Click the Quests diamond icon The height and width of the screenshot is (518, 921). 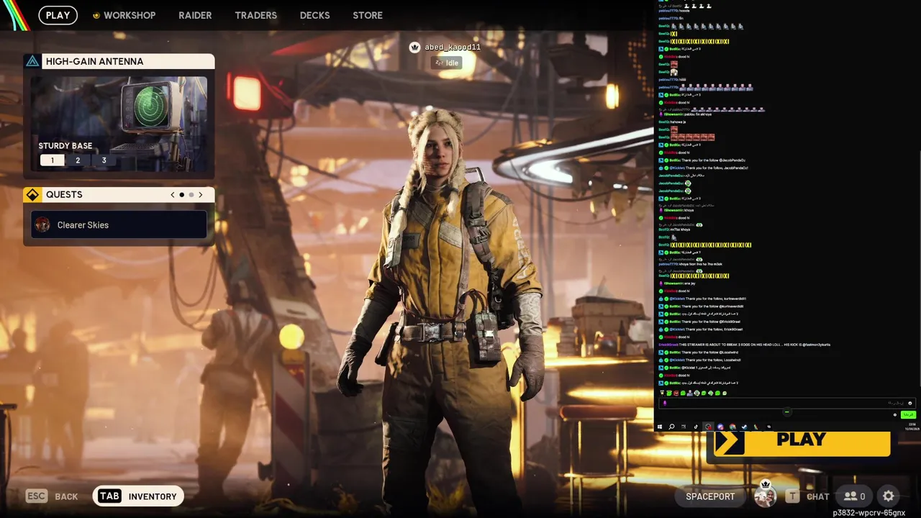pyautogui.click(x=32, y=195)
